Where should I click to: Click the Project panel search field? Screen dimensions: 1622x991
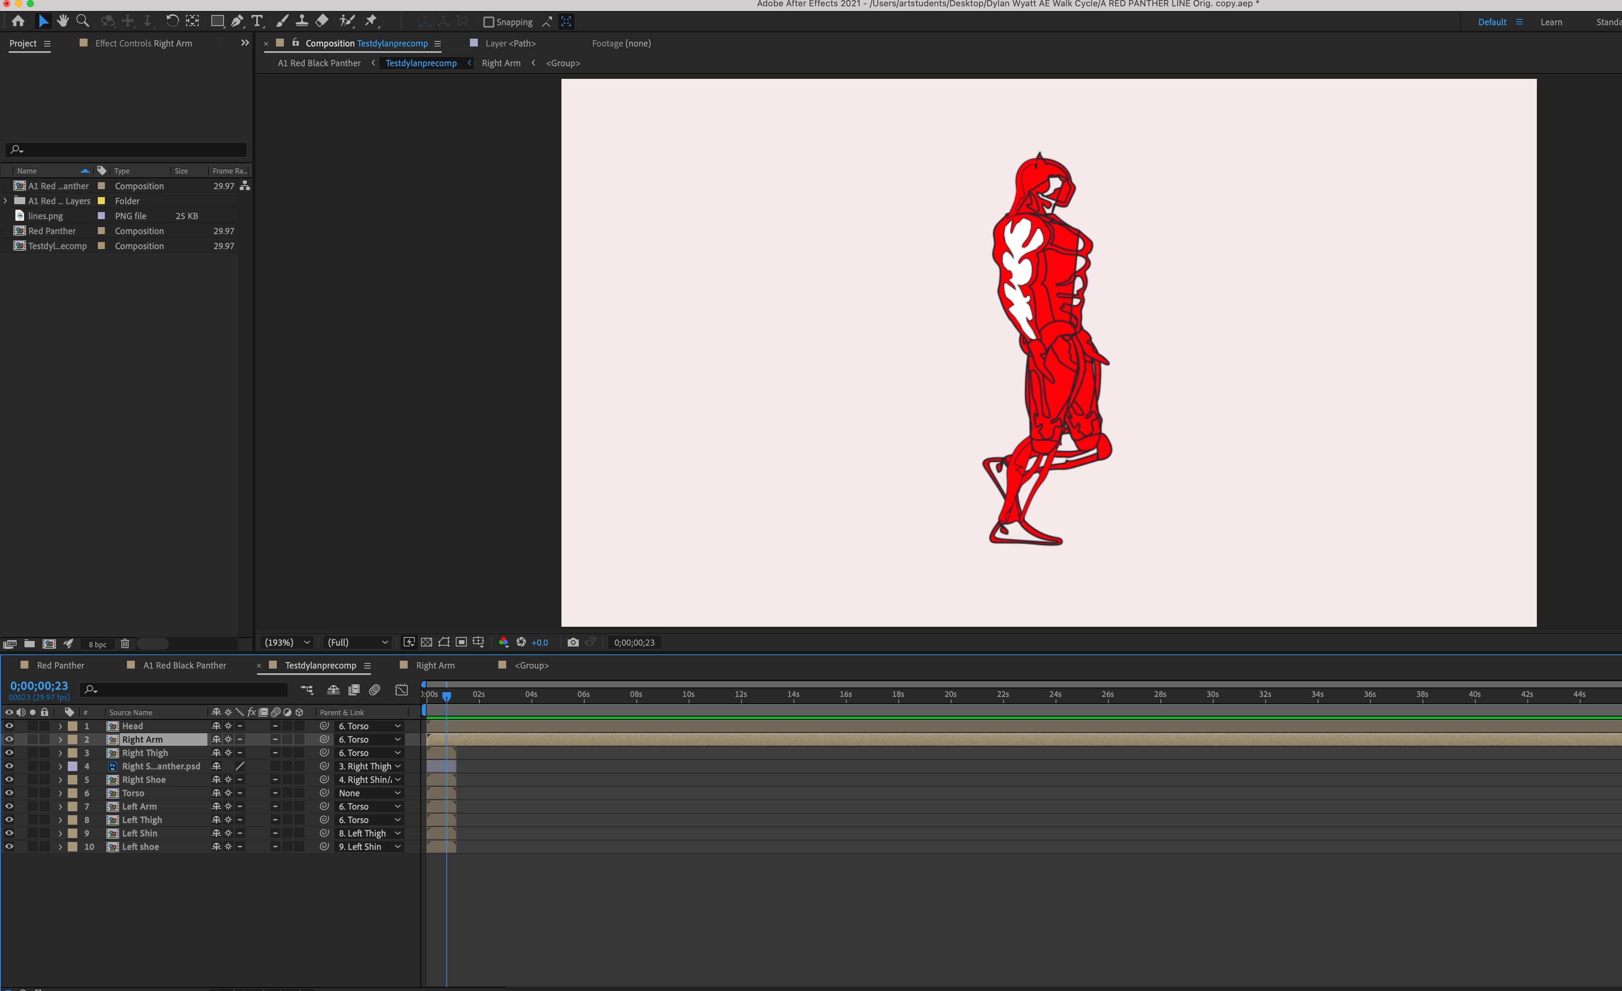pos(132,149)
